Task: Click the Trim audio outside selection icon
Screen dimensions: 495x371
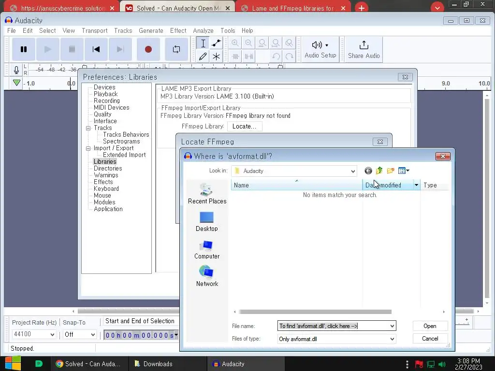Action: (x=235, y=57)
